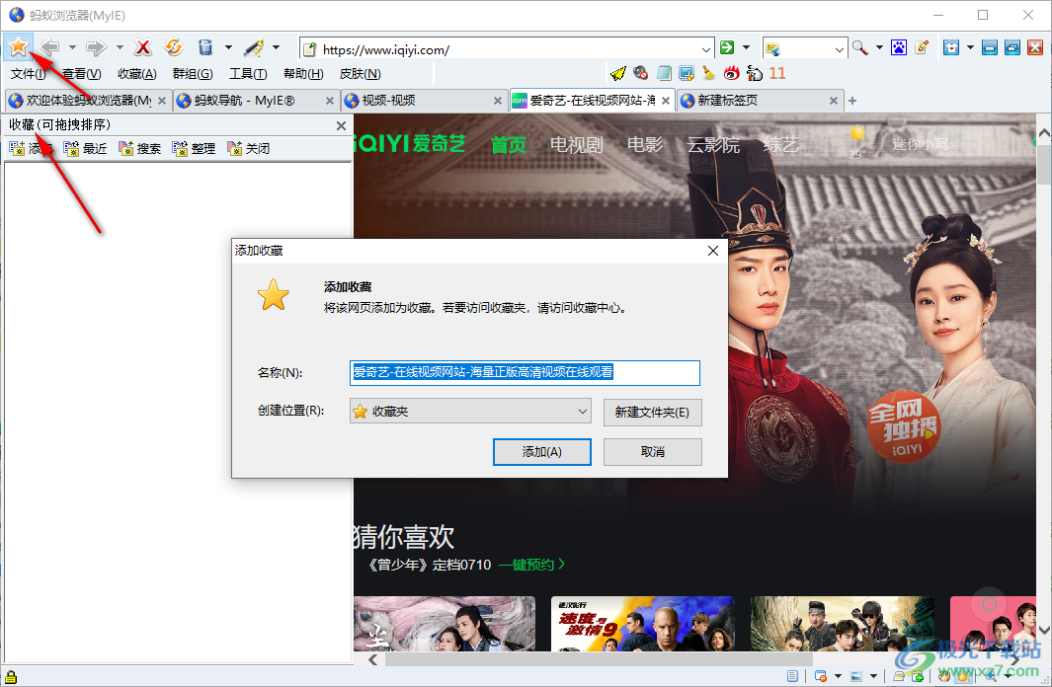Click the blue paw search icon

(898, 46)
